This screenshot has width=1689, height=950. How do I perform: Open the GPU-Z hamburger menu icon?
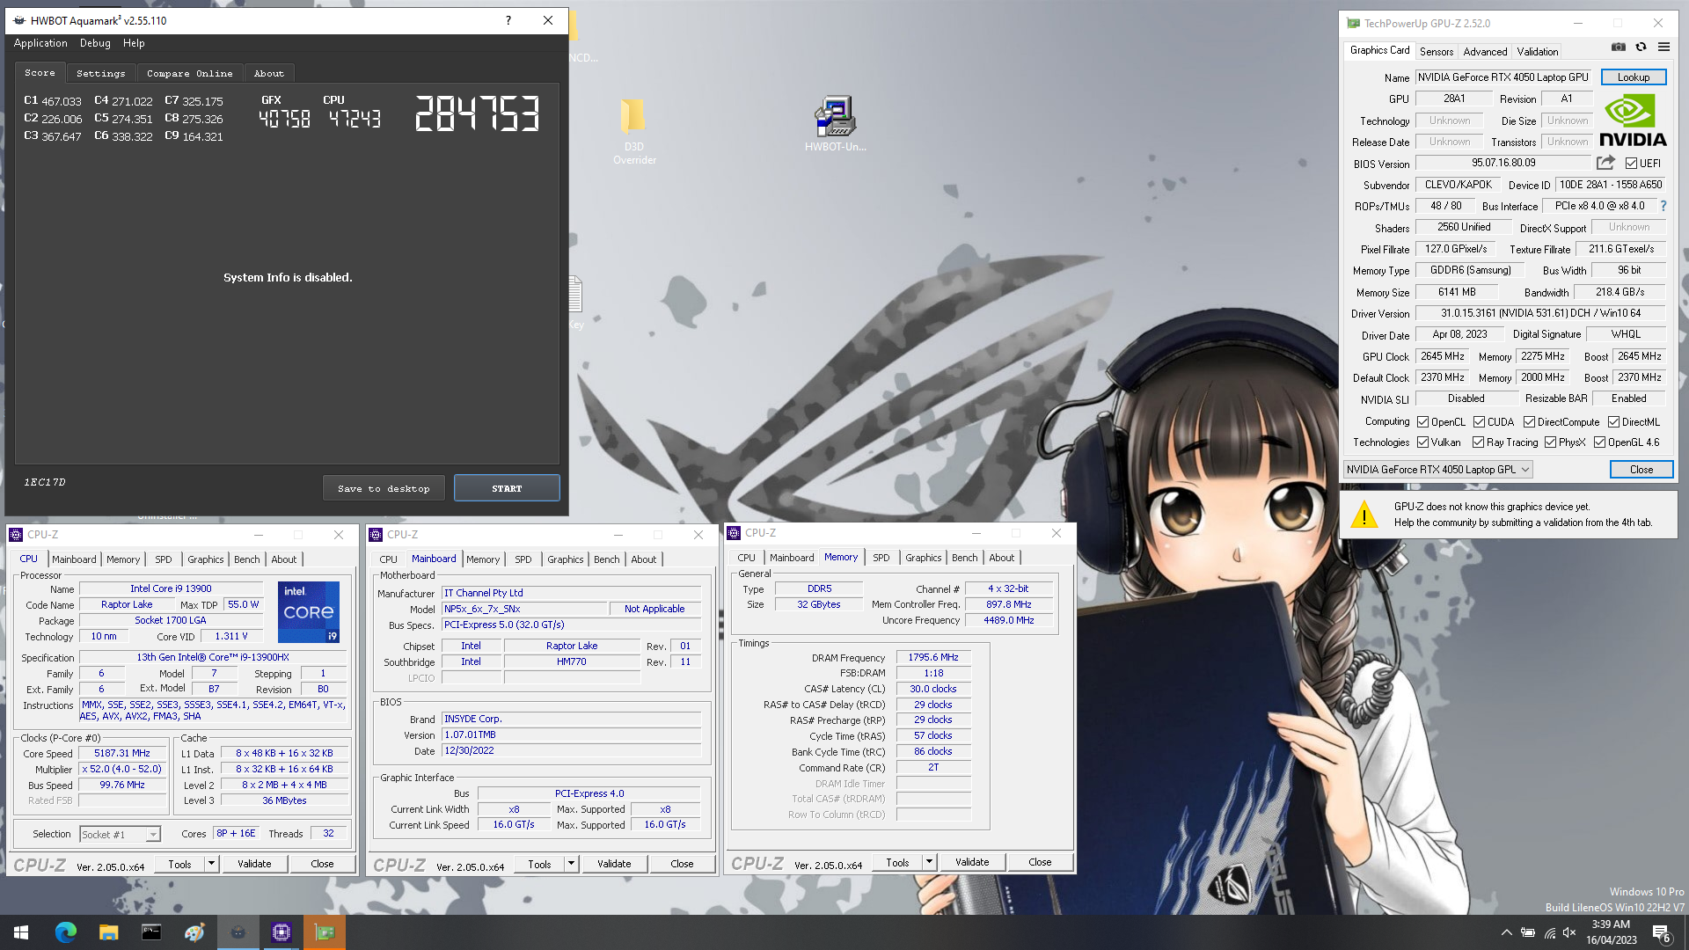1663,47
